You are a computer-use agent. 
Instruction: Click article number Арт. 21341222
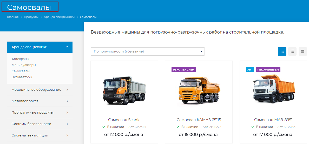(212, 127)
